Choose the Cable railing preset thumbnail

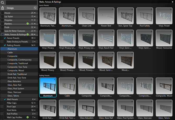(67, 86)
